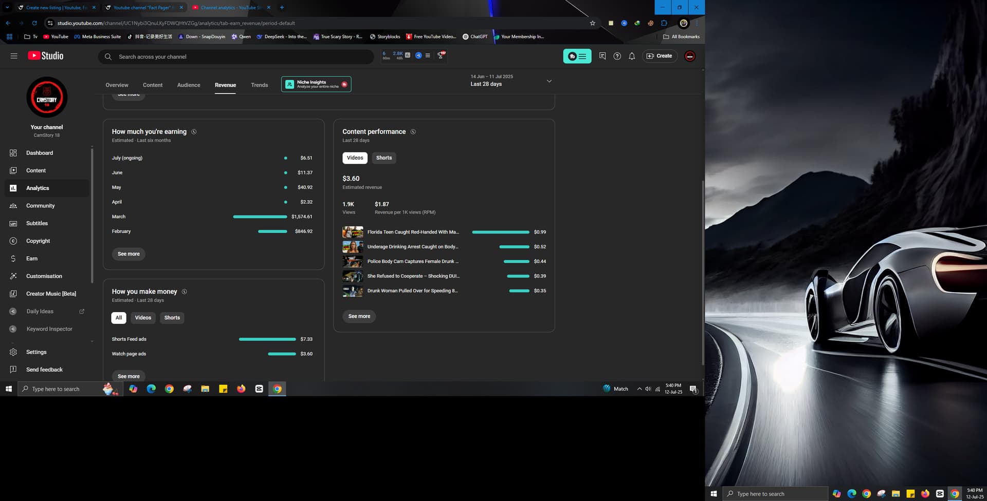Click the info icon beside How you make money
Viewport: 987px width, 501px height.
pos(185,292)
